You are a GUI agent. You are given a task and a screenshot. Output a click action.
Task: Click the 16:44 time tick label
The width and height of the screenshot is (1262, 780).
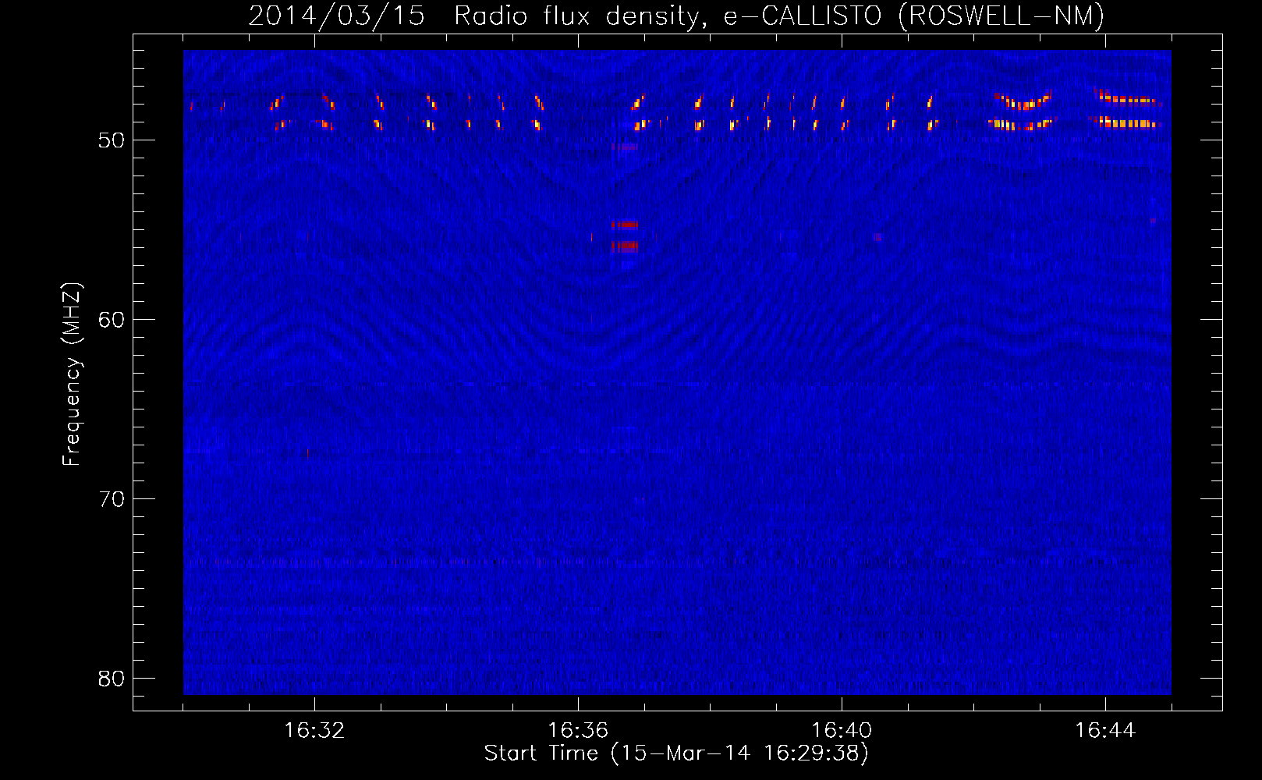[1105, 731]
